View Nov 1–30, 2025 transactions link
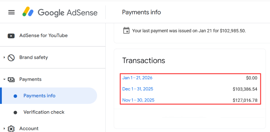The height and width of the screenshot is (132, 270). (x=138, y=100)
